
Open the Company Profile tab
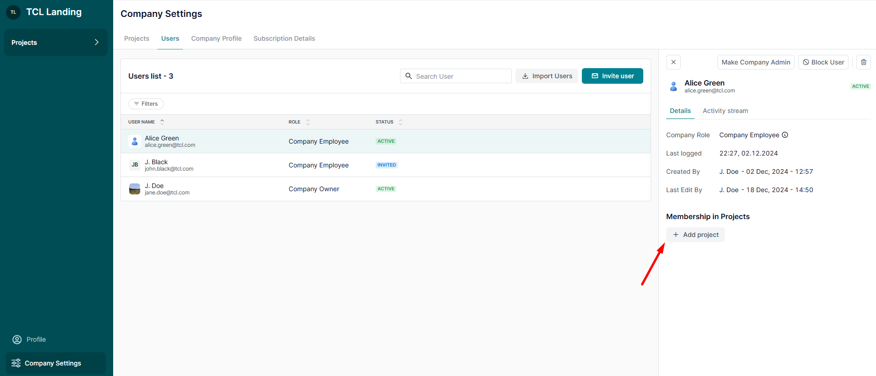pos(216,38)
